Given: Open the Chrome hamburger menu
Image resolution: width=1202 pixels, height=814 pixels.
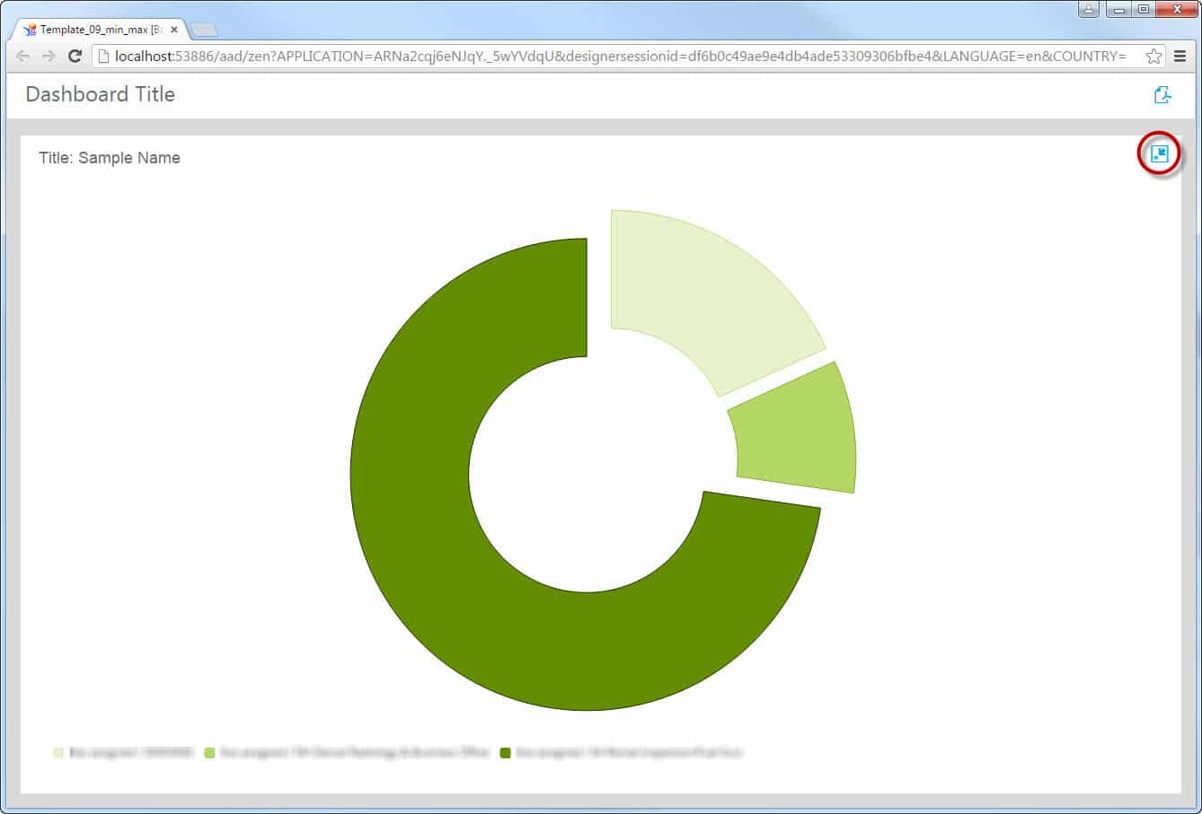Looking at the screenshot, I should coord(1180,56).
